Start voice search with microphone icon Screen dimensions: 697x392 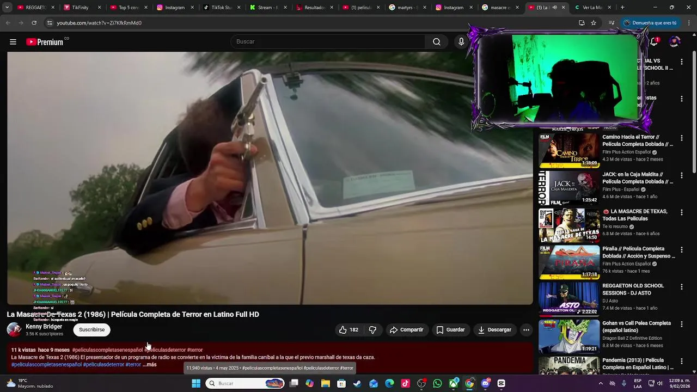[461, 42]
